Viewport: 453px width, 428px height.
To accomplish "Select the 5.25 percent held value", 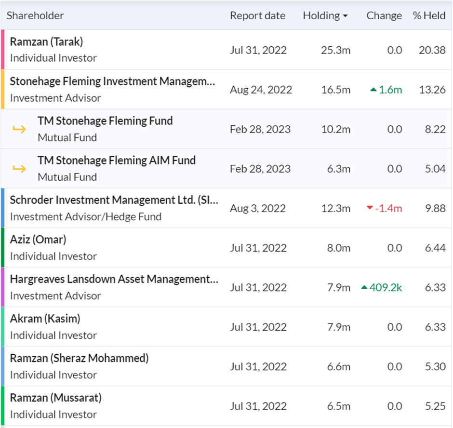I will [435, 407].
